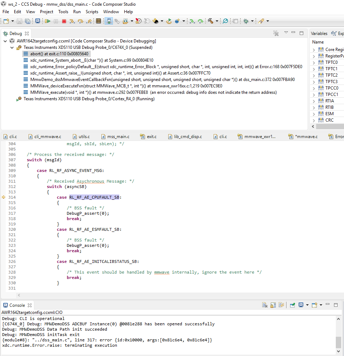
Task: Open console via monitor toolbar icon
Action: coord(38,21)
